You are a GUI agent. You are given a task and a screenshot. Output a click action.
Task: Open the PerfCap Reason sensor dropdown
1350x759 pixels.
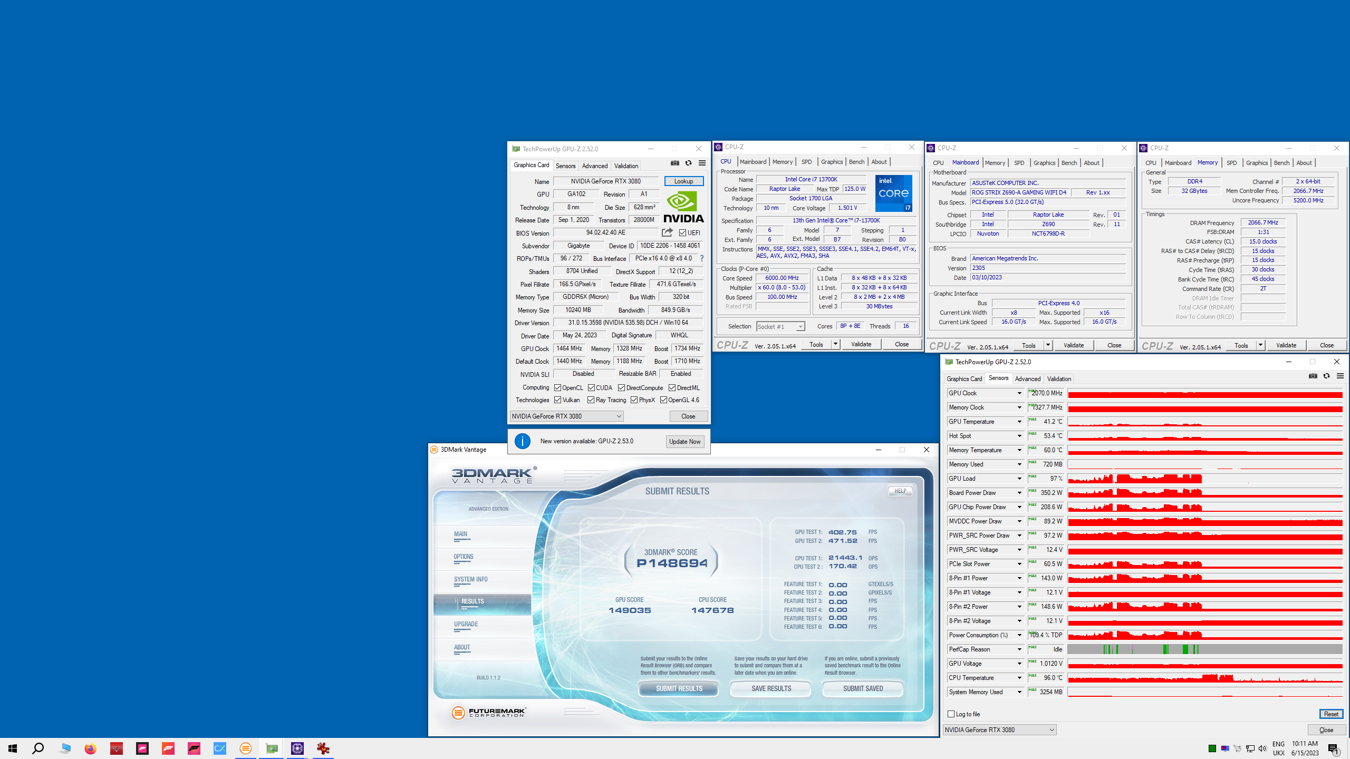coord(1019,649)
